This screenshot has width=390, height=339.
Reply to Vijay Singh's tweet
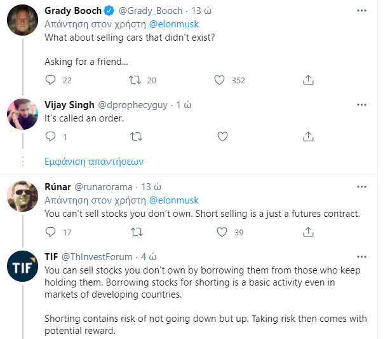(51, 136)
